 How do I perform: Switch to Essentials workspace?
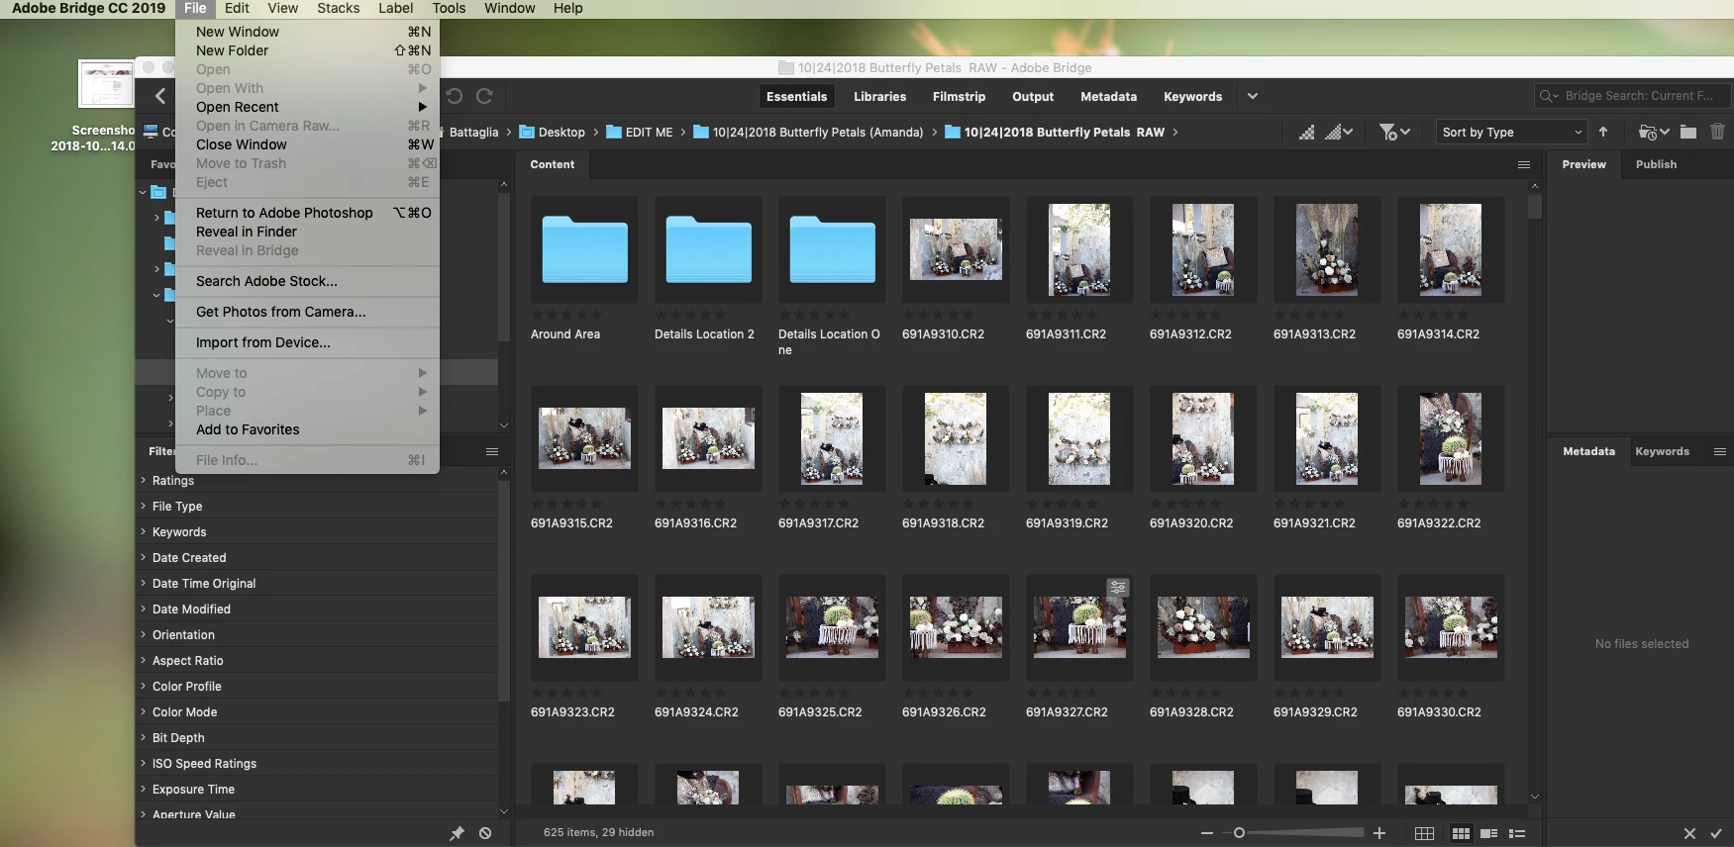pos(796,96)
